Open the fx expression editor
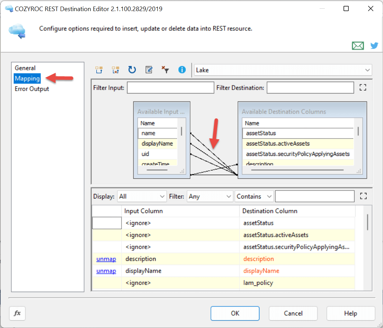Image resolution: width=383 pixels, height=328 pixels. click(17, 313)
